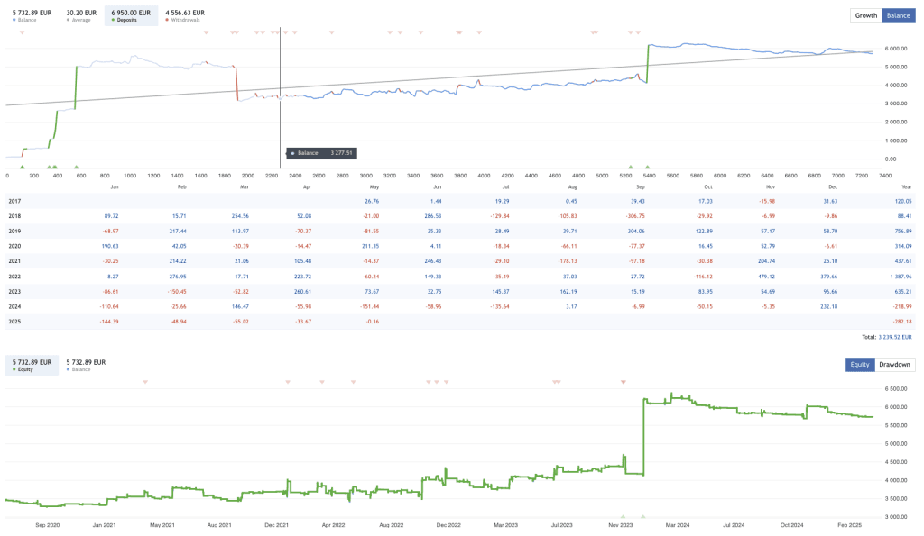The width and height of the screenshot is (924, 536).
Task: Click the Balance legend dot beside the Equity stat
Action: click(69, 368)
